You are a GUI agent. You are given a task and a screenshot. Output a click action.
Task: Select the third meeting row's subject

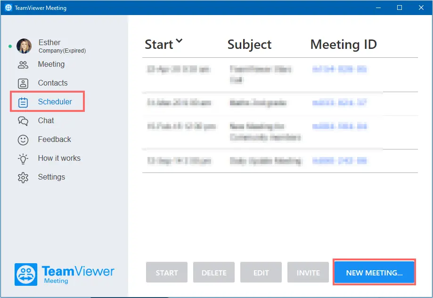[265, 132]
